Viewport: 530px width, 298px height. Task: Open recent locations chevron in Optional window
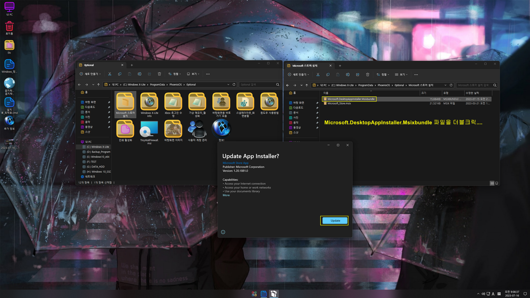[x=93, y=85]
